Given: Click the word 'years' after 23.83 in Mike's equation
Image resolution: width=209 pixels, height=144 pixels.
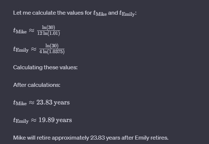Looking at the screenshot, I should (x=62, y=103).
